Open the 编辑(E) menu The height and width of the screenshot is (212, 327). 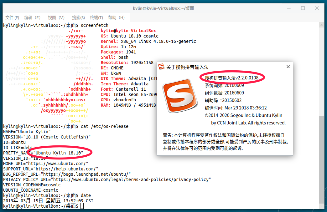pyautogui.click(x=32, y=18)
